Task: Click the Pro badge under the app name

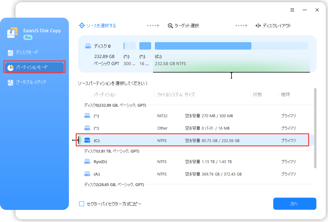Action: pyautogui.click(x=28, y=37)
